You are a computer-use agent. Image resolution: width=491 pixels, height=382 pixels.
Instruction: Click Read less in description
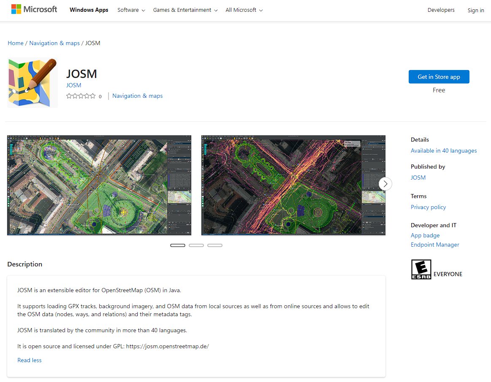pyautogui.click(x=30, y=360)
